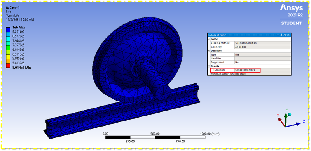Collapse the Scope section
The width and height of the screenshot is (311, 151).
coord(209,39)
